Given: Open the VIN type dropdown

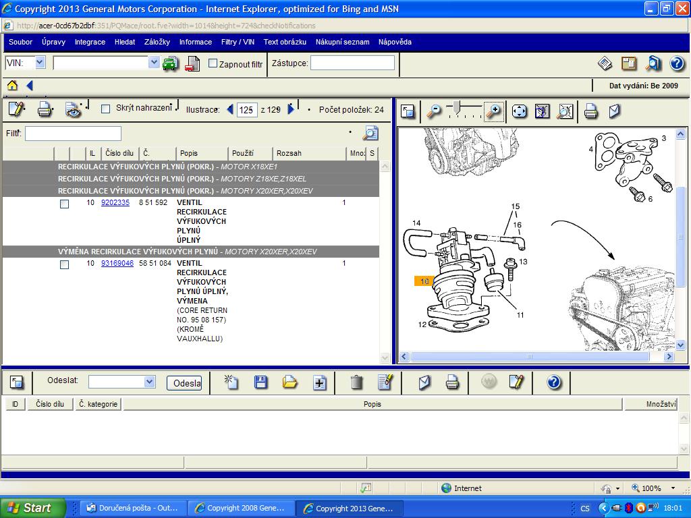Looking at the screenshot, I should (40, 63).
